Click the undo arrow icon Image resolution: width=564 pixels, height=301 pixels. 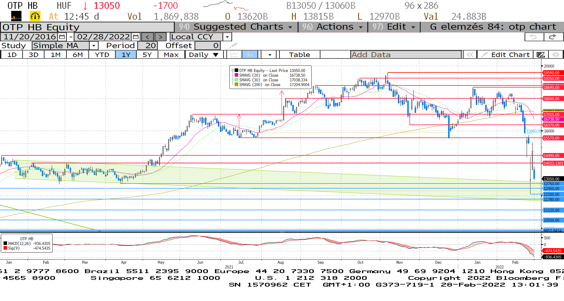[534, 37]
